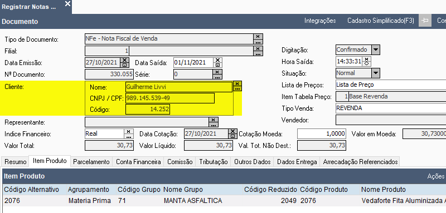Open lookup for Tipo de Documento
Screen dimensions: 446x213
click(258, 42)
